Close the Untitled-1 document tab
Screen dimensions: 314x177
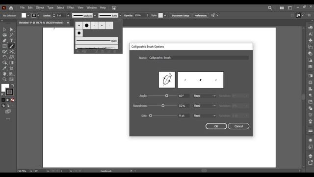[x=68, y=23]
